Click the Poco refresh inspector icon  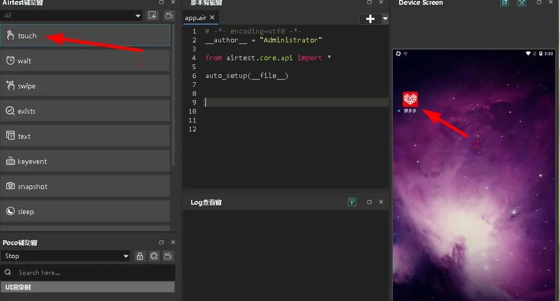click(154, 256)
